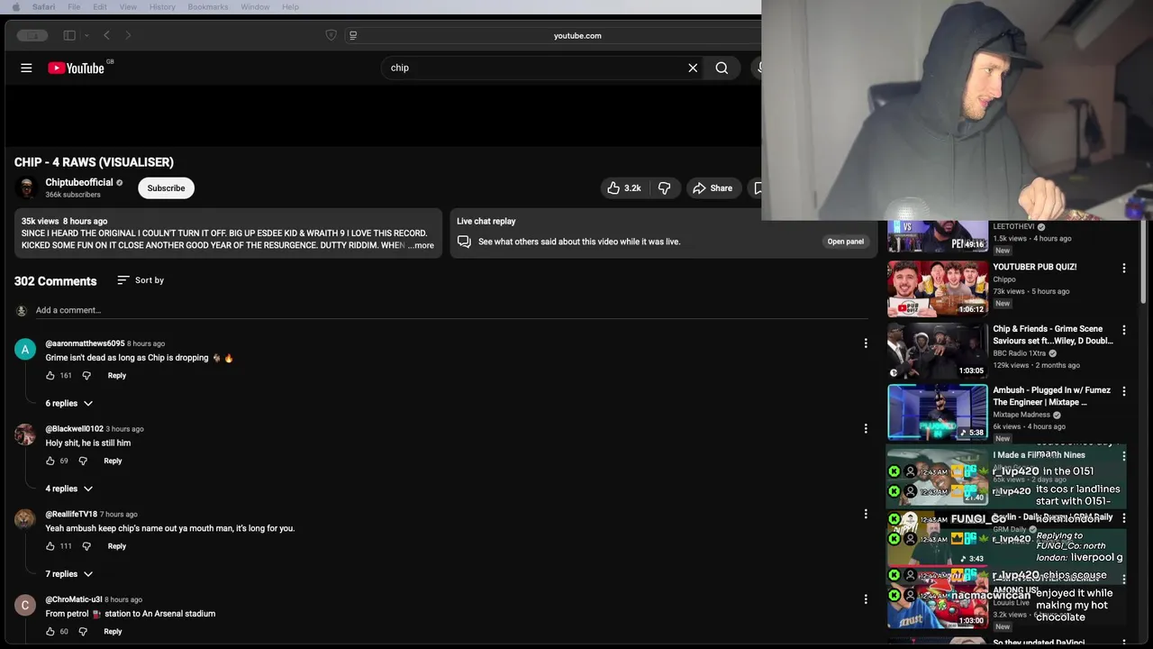The height and width of the screenshot is (649, 1153).
Task: Dislike the comment by @aaronmatthews6095
Action: [x=86, y=376]
